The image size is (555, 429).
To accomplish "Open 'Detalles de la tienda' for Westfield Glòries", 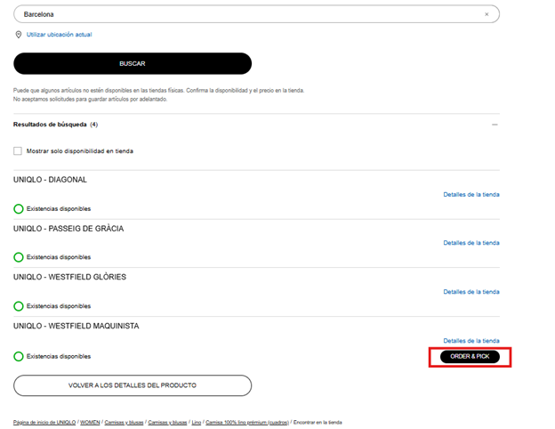I will tap(471, 292).
